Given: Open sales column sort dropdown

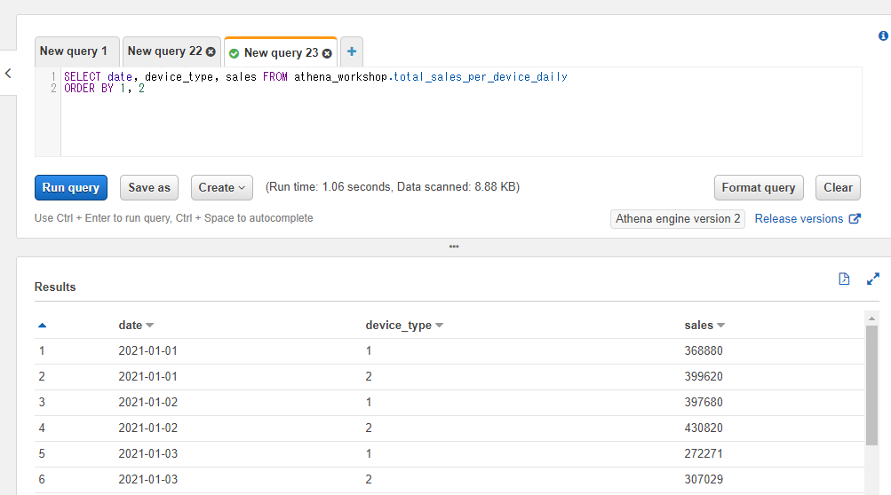Looking at the screenshot, I should (720, 326).
